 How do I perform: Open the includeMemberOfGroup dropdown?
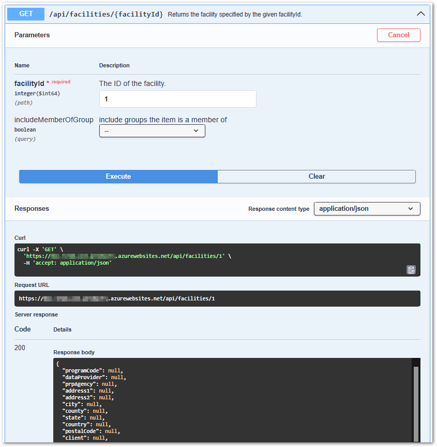click(x=152, y=131)
